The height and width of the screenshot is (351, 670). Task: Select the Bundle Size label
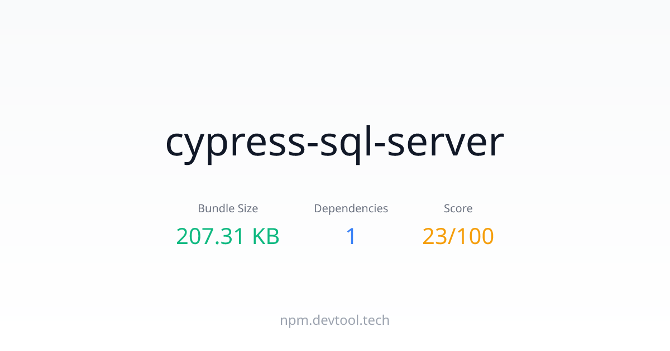[x=228, y=208]
